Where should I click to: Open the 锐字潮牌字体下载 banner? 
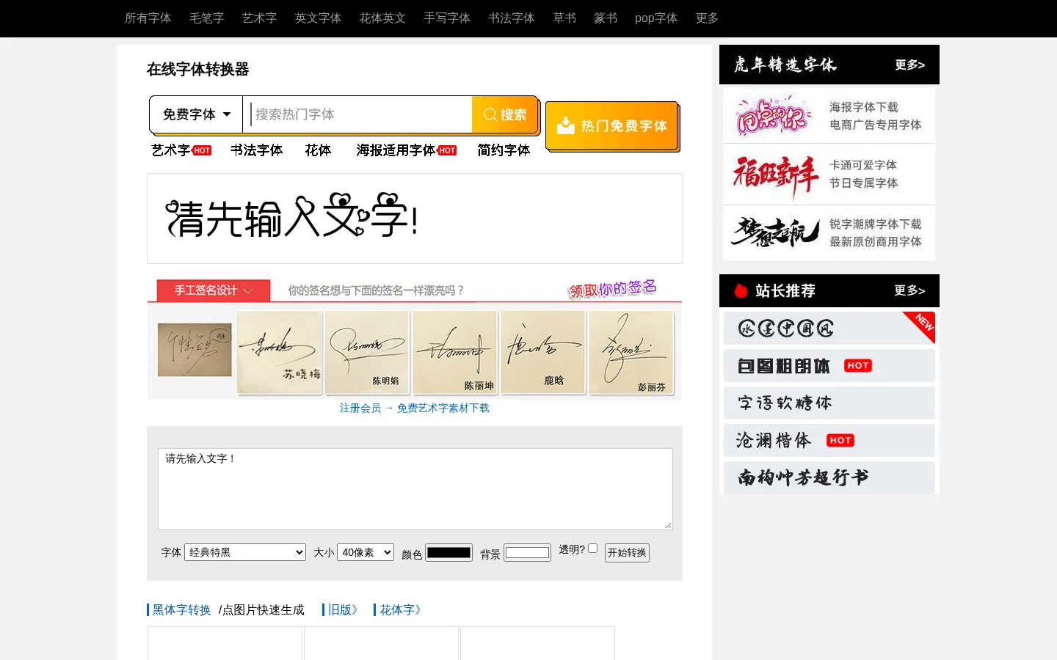(x=829, y=233)
